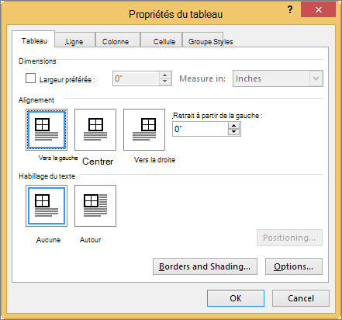Increase the Largeur préférée spinner value
342x320 pixels.
tap(164, 75)
